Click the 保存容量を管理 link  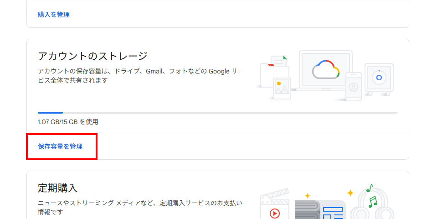tap(60, 146)
